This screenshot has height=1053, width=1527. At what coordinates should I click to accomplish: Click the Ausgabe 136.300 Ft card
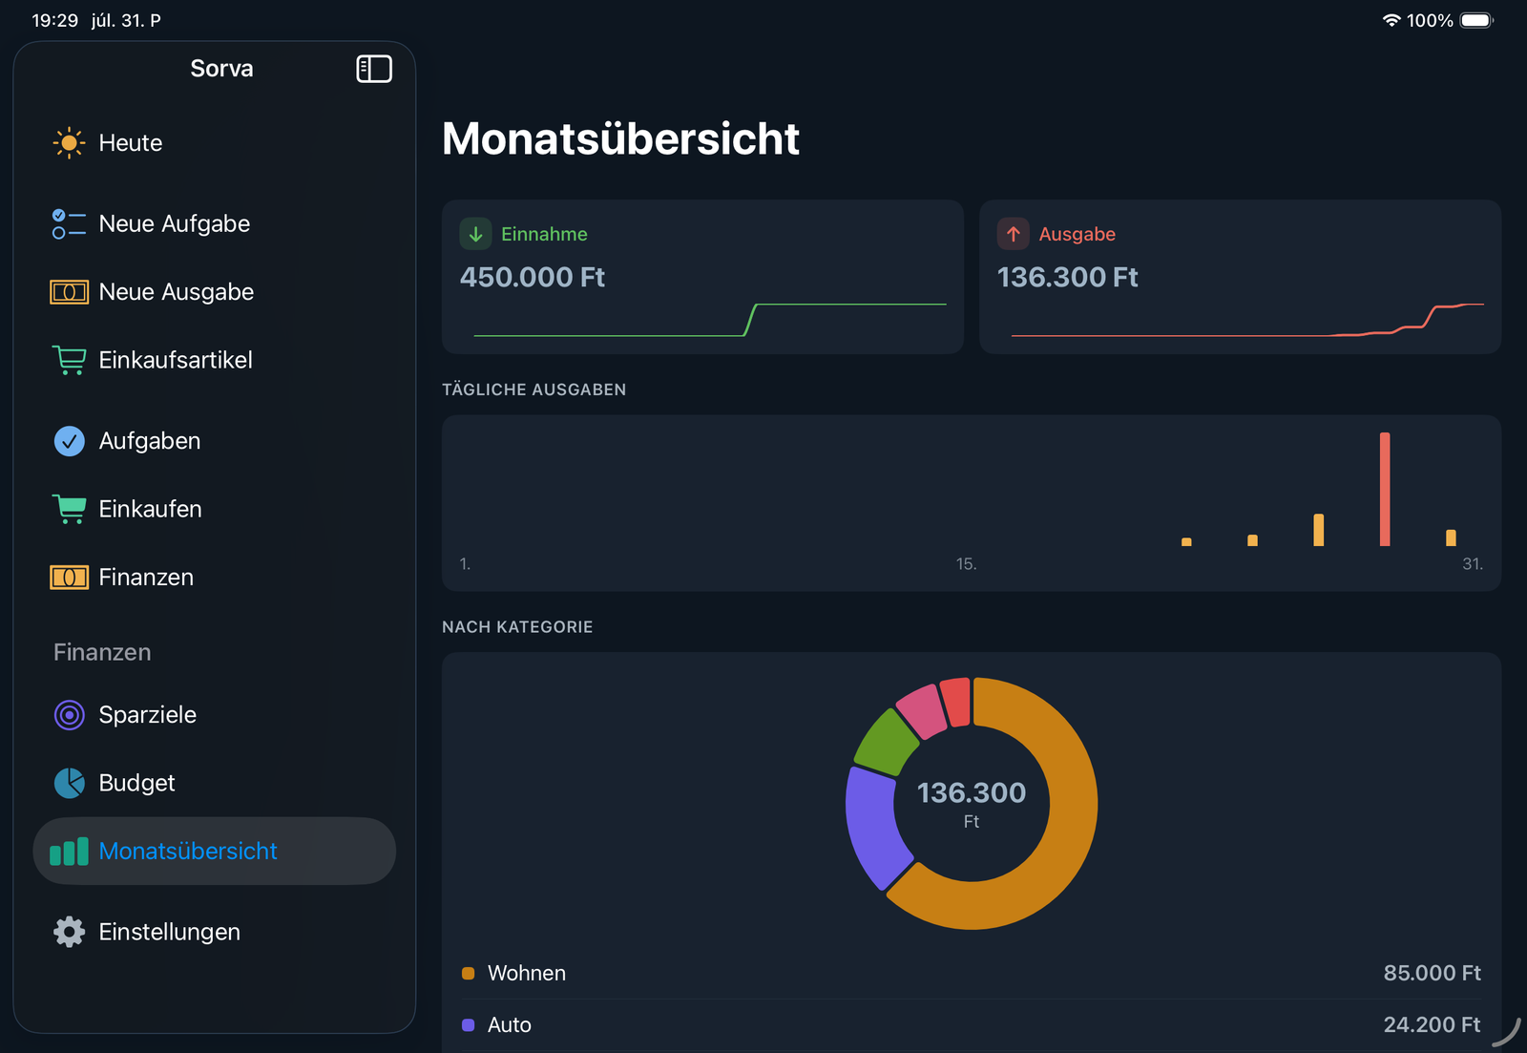tap(1240, 277)
